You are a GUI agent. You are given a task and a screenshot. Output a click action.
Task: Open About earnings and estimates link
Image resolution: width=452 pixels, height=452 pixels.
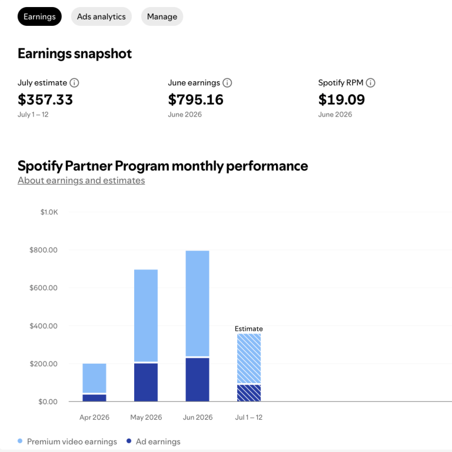pyautogui.click(x=81, y=181)
